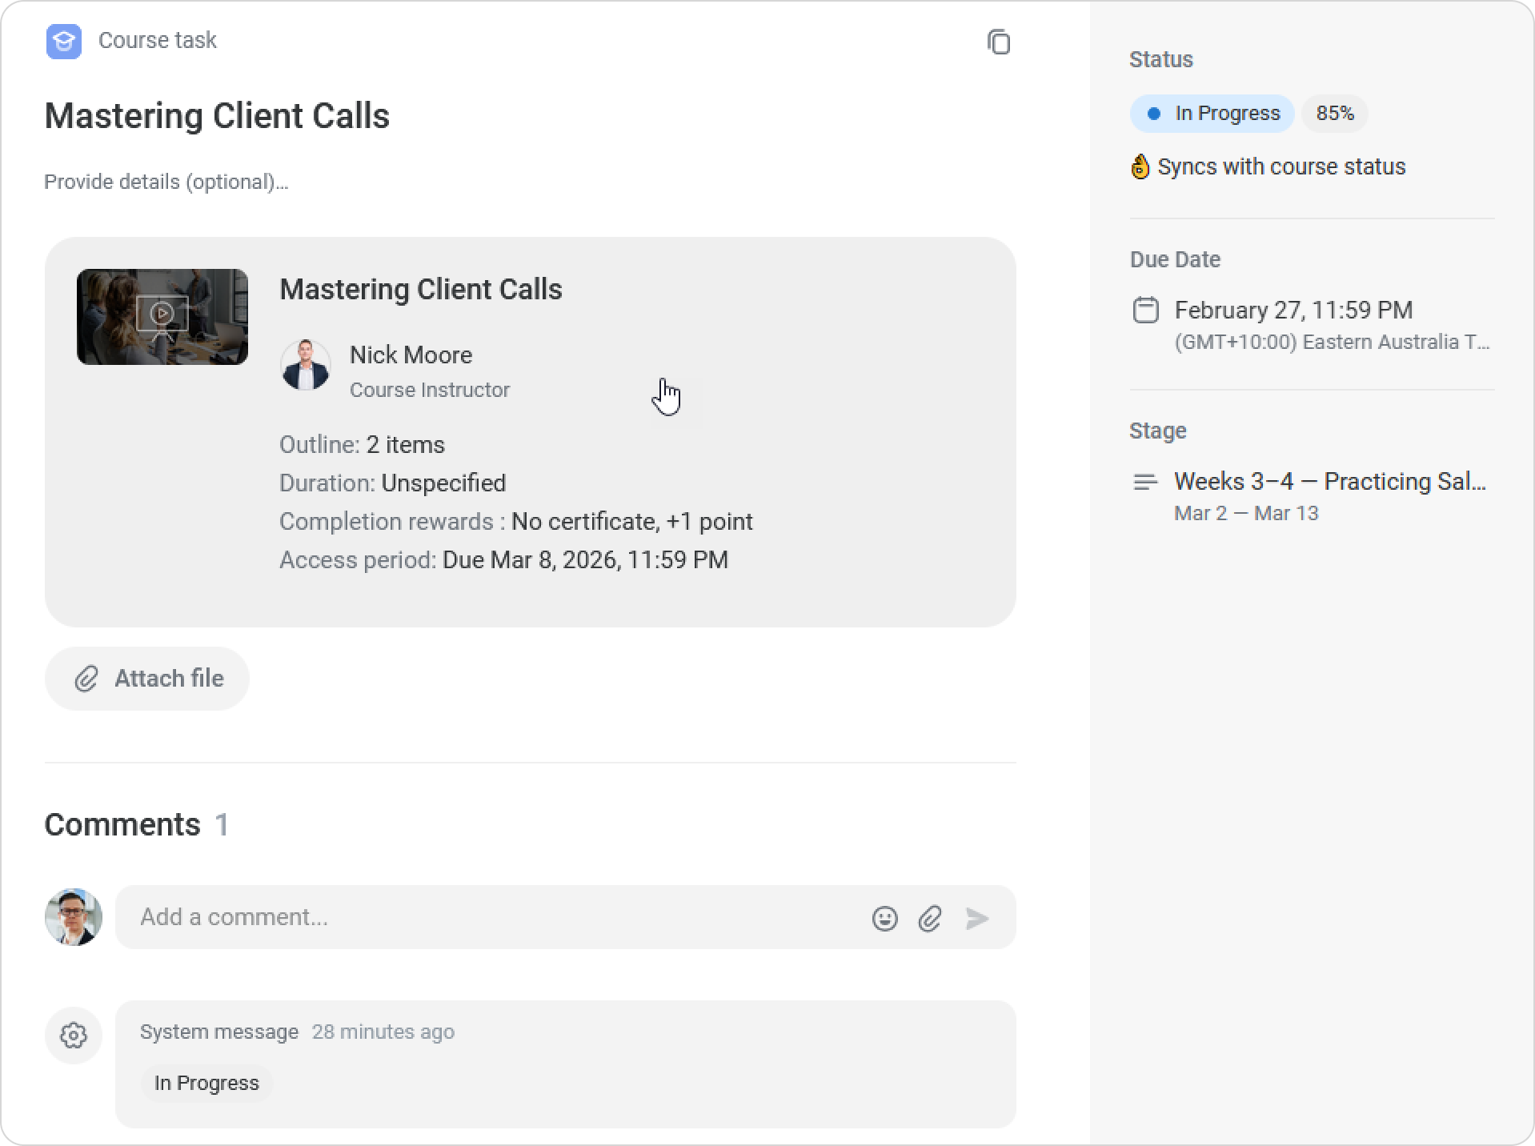This screenshot has height=1146, width=1535.
Task: Focus the Add a comment field
Action: click(496, 917)
